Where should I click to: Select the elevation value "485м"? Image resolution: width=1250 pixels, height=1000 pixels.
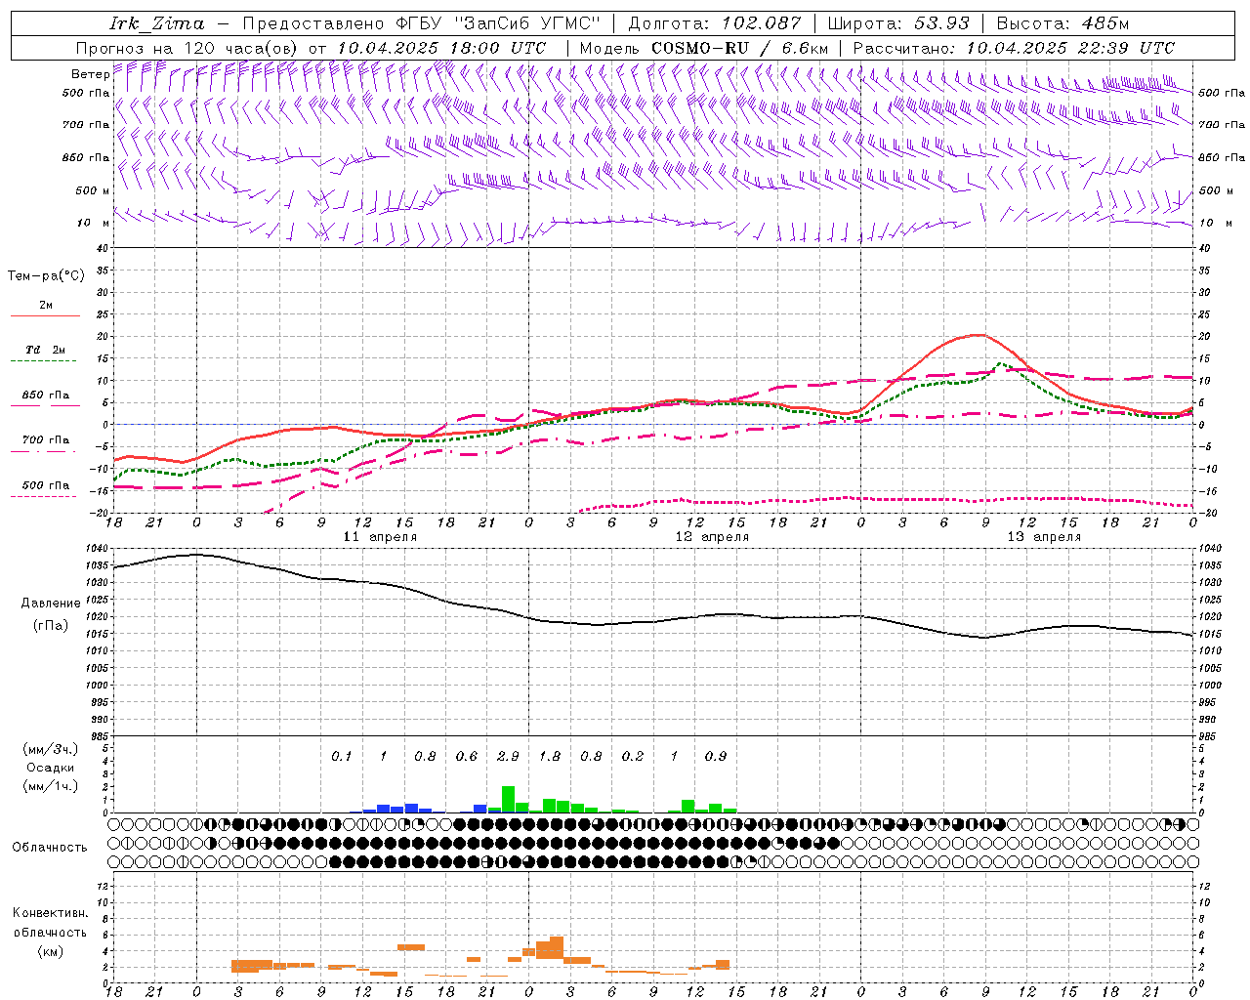tap(1105, 23)
